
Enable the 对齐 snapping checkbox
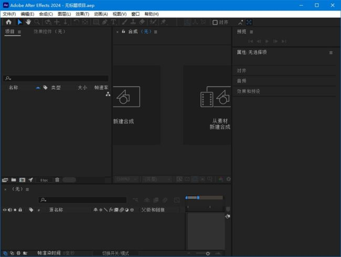215,23
